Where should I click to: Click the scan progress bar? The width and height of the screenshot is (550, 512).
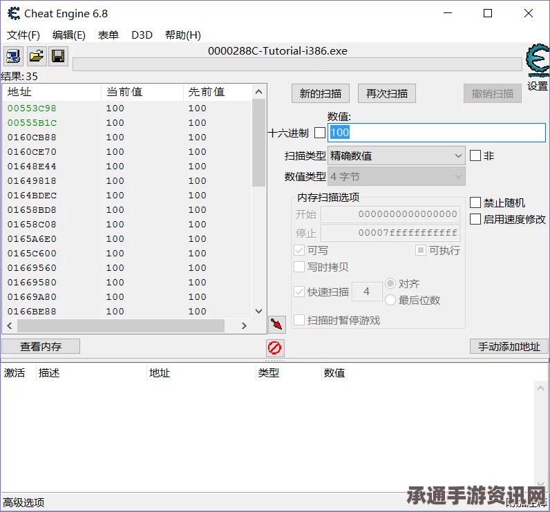pos(297,64)
